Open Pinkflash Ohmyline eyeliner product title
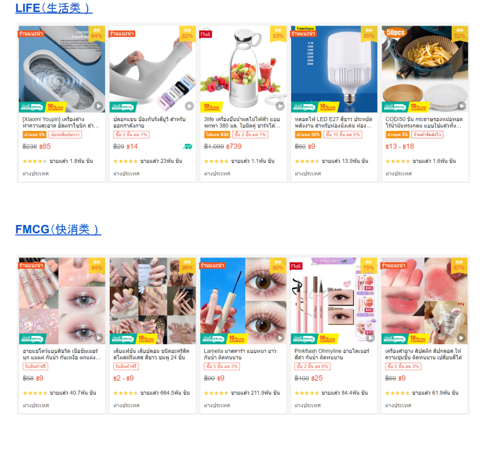The width and height of the screenshot is (483, 450). pyautogui.click(x=332, y=354)
